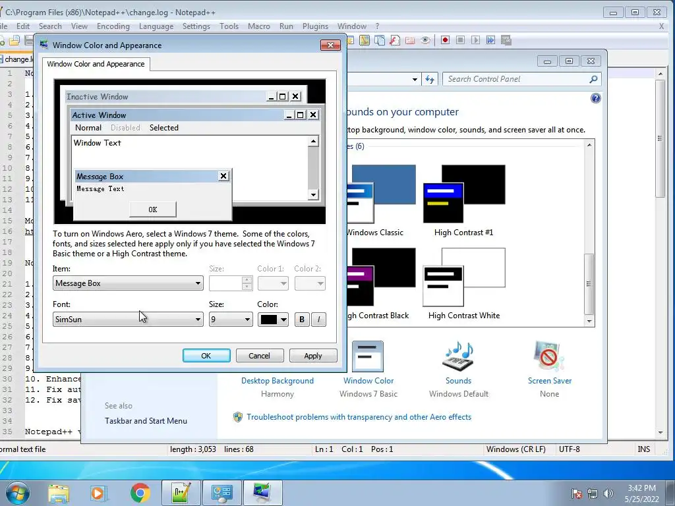Click OK in Window Color and Appearance
675x506 pixels.
[x=206, y=355]
